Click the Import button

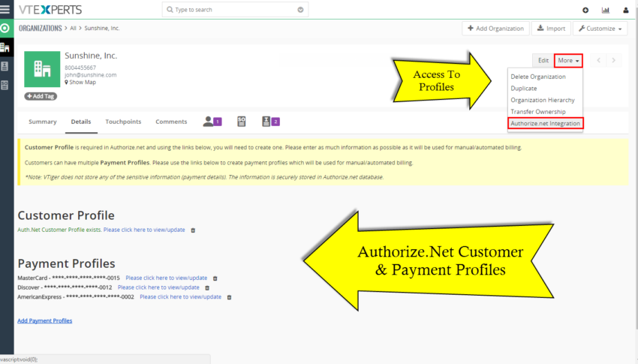[551, 29]
